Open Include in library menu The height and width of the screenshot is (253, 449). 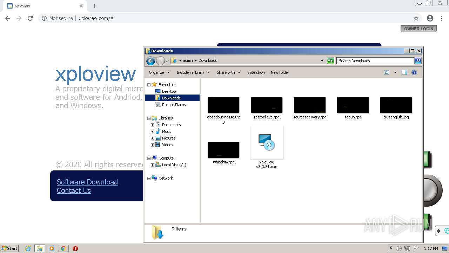tap(193, 72)
